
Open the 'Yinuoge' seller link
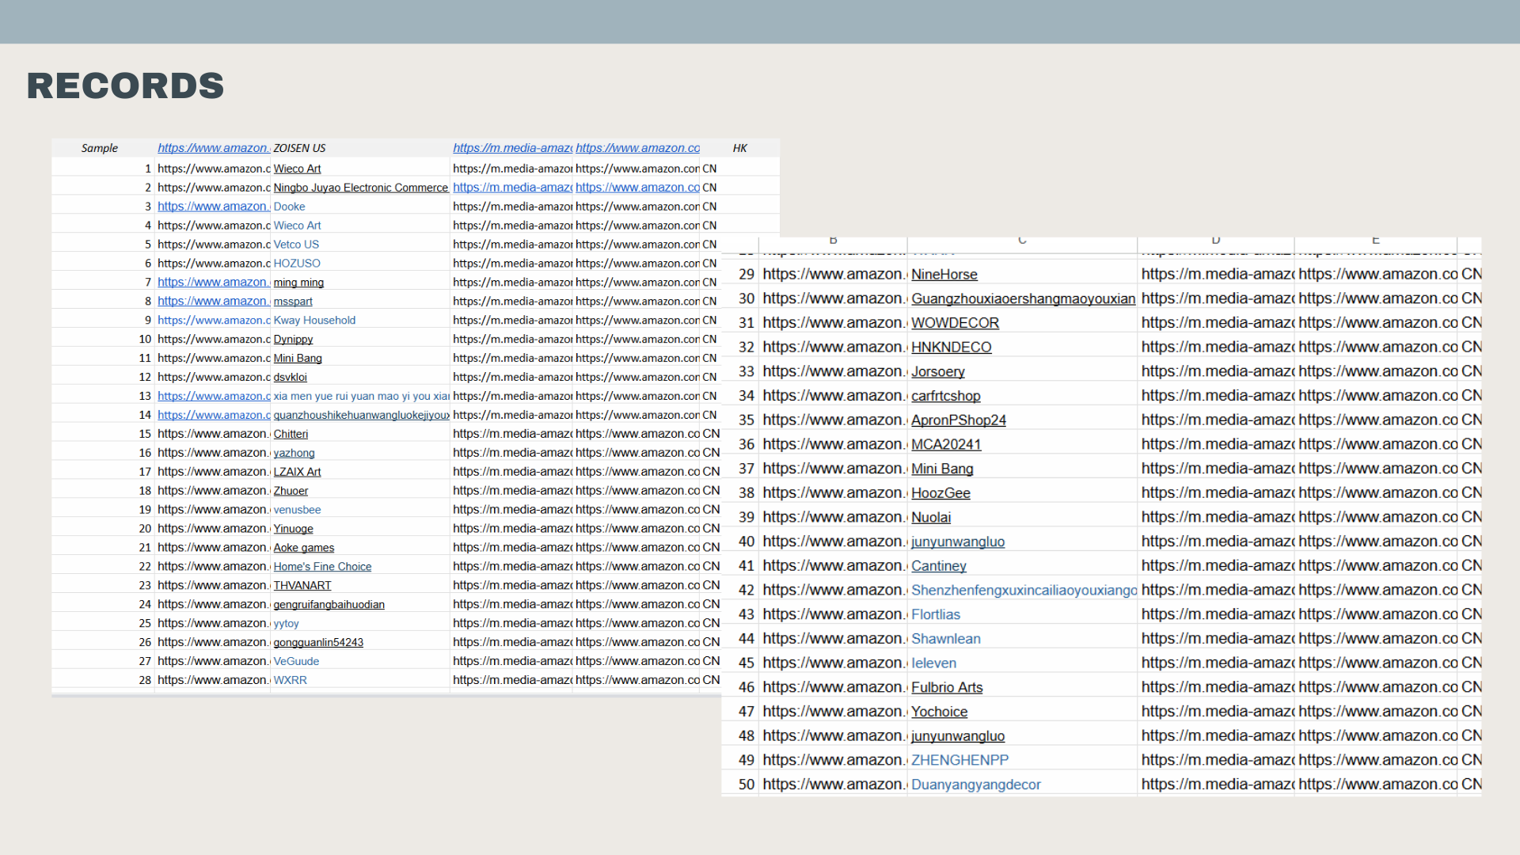[x=293, y=530]
